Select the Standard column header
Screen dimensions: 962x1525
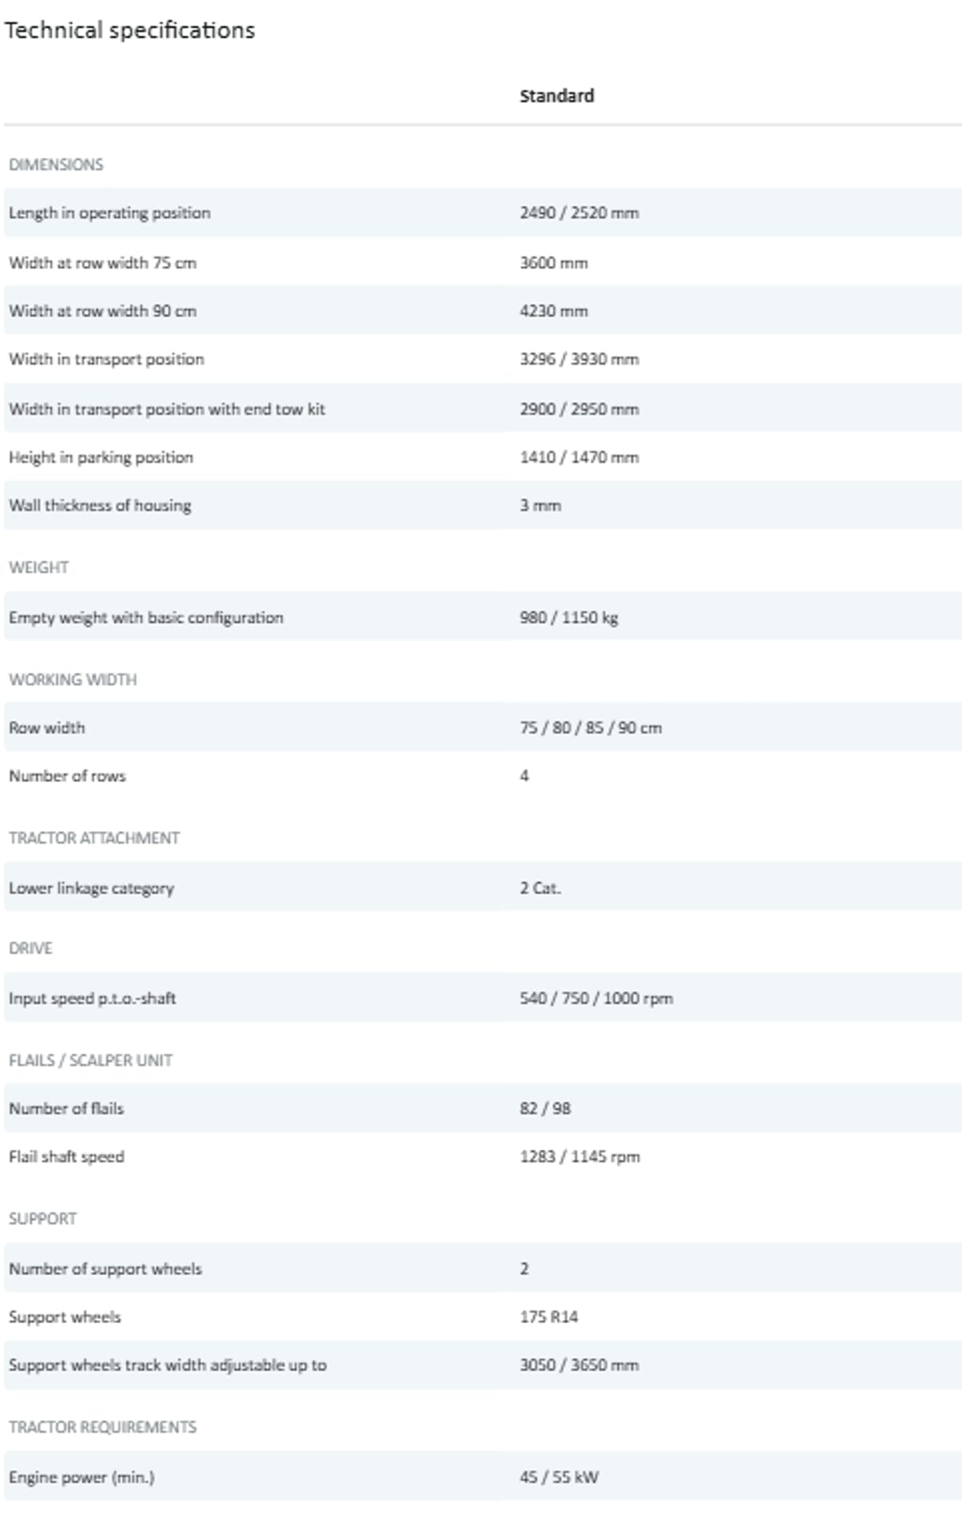(556, 96)
